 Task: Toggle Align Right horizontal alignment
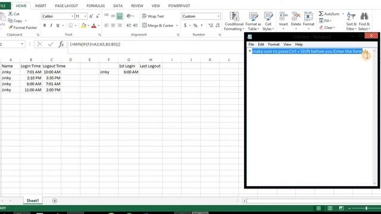tap(120, 25)
